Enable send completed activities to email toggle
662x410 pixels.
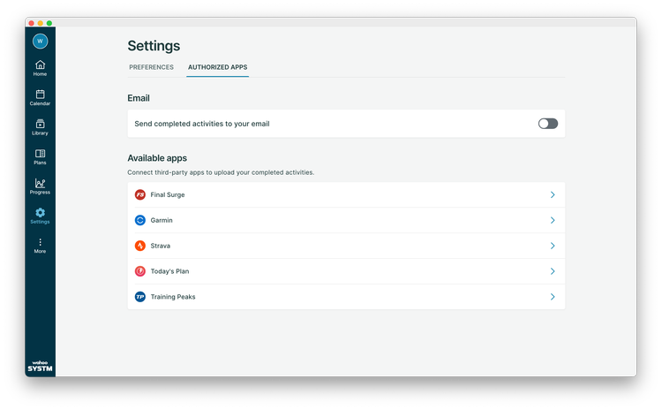pyautogui.click(x=548, y=124)
